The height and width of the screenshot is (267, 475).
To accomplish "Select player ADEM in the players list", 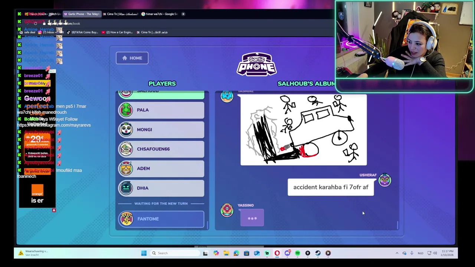I will click(x=161, y=168).
